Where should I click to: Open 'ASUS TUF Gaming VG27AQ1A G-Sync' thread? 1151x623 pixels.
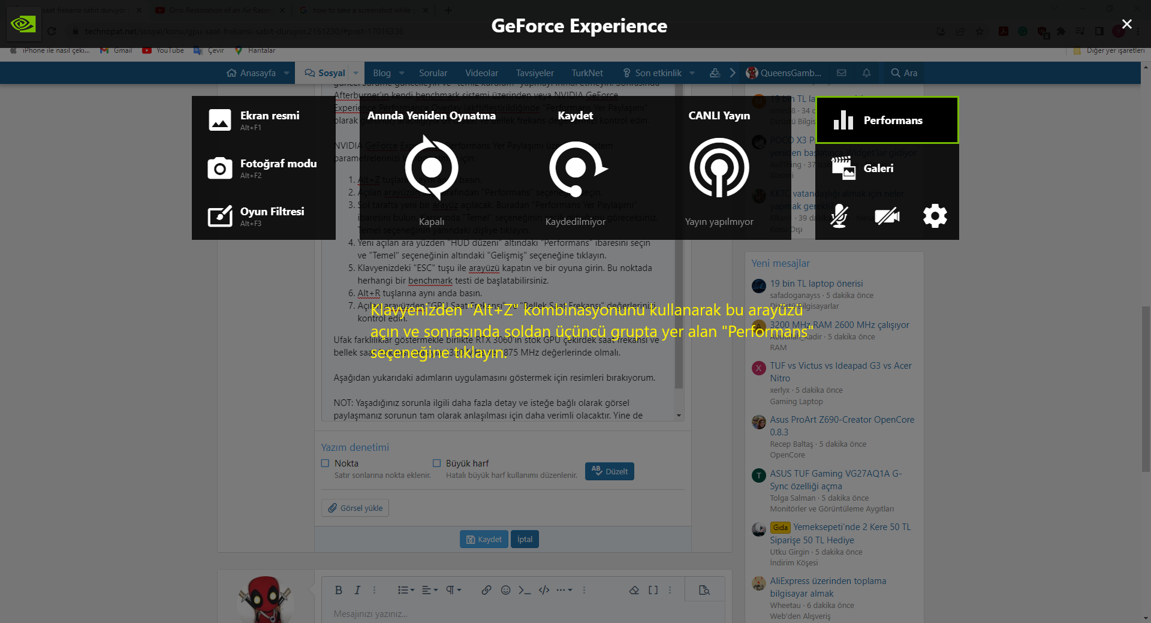click(836, 480)
